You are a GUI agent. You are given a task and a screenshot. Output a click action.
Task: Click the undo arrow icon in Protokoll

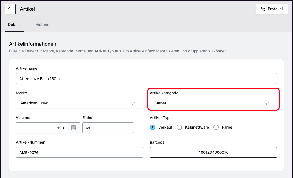pos(263,9)
